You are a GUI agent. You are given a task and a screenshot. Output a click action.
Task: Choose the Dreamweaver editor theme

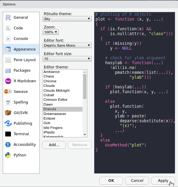click(x=63, y=114)
